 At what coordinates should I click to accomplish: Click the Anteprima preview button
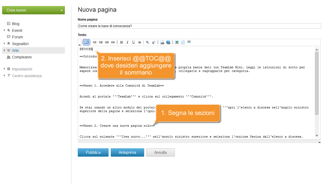point(127,152)
